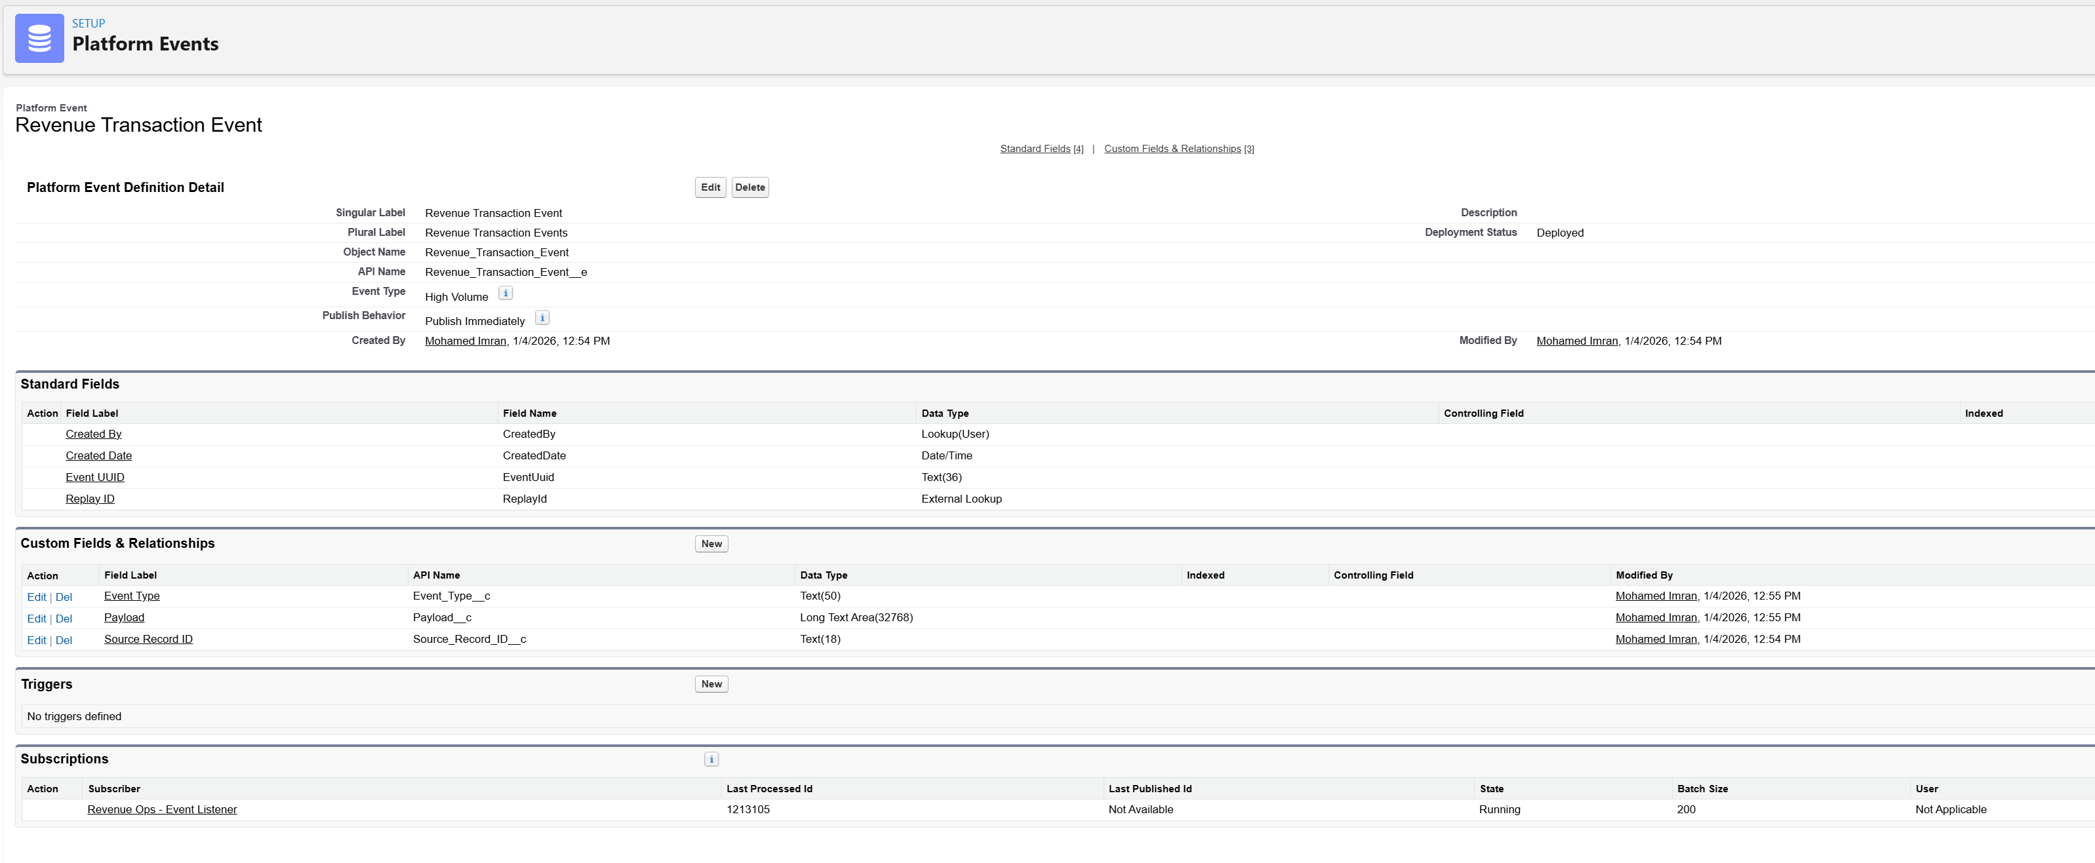The image size is (2095, 863).
Task: Click the Text(36) data type cell
Action: tap(942, 478)
